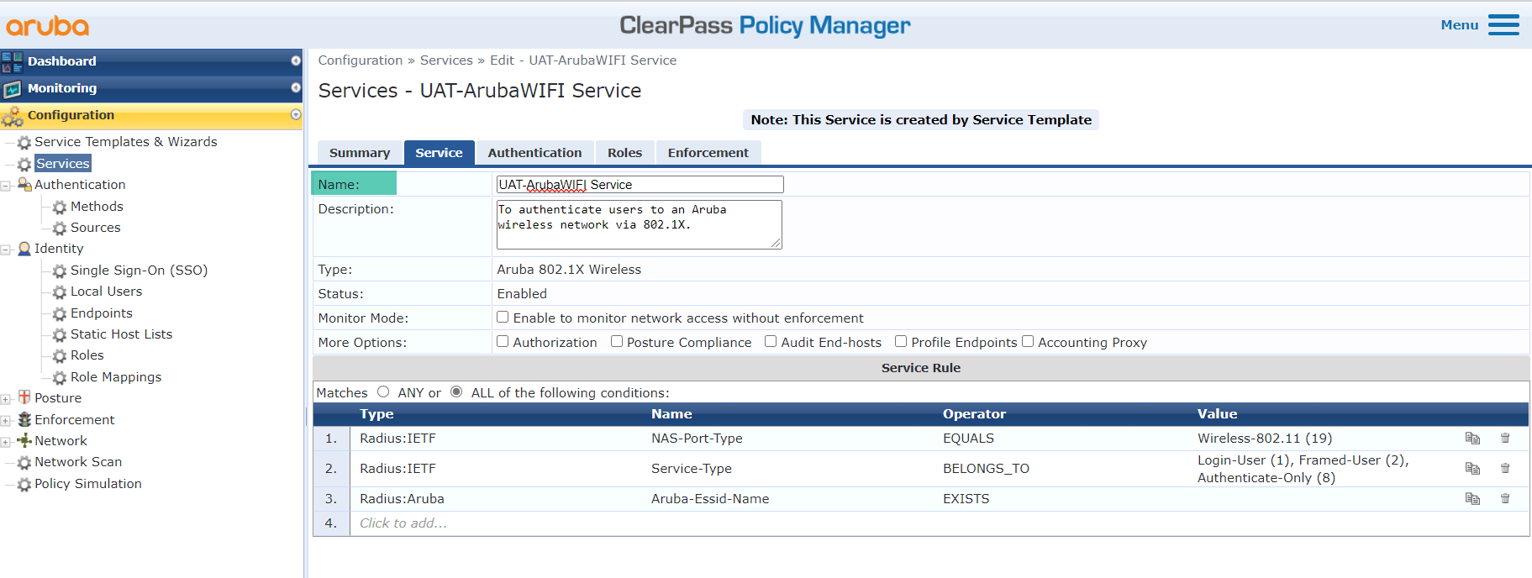
Task: Expand the Dashboard section arrow
Action: 296,60
